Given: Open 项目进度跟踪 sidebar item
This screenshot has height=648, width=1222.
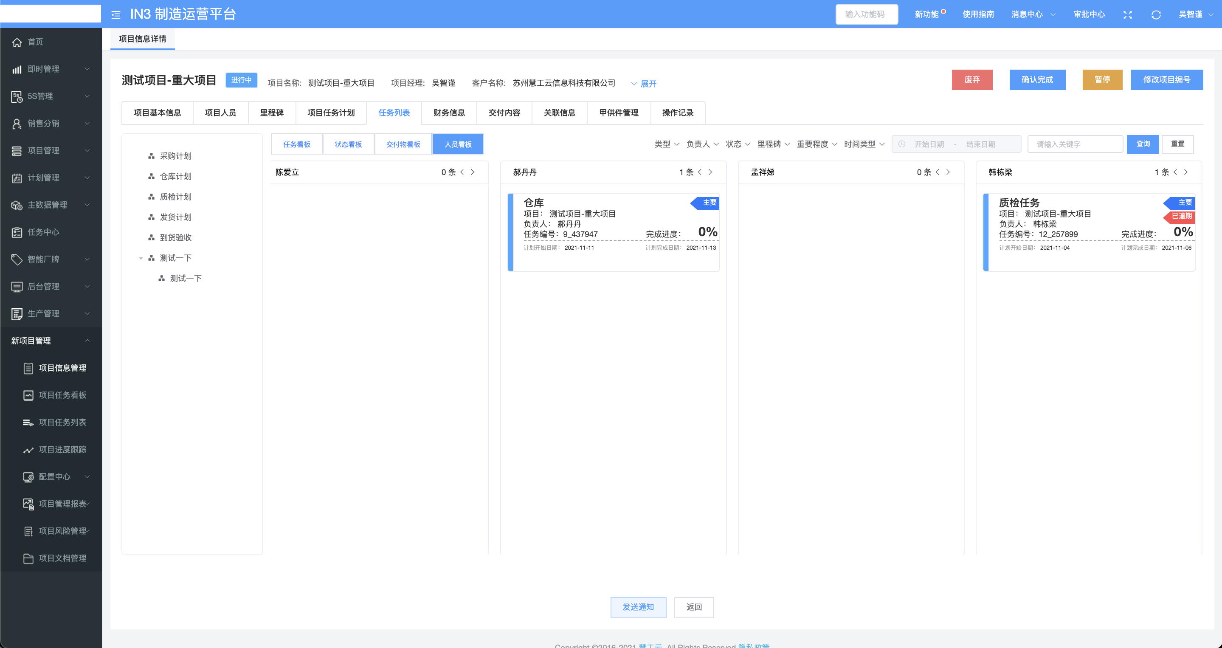Looking at the screenshot, I should [x=62, y=449].
